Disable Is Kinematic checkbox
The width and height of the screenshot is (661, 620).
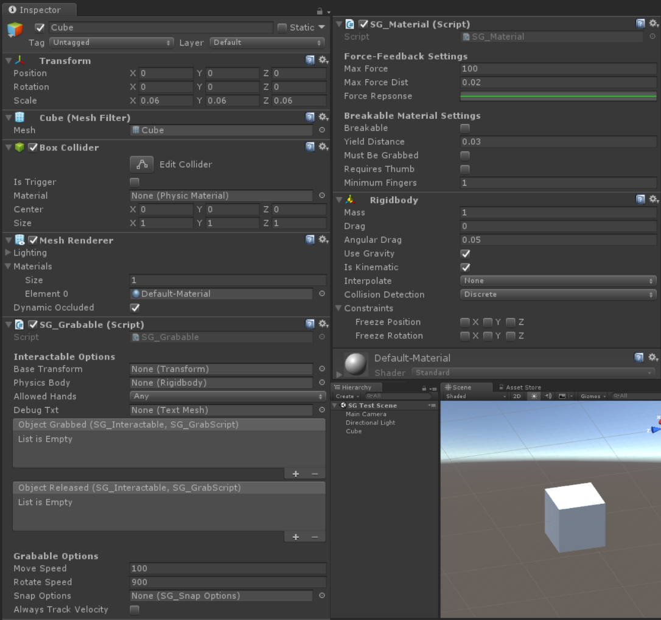465,267
